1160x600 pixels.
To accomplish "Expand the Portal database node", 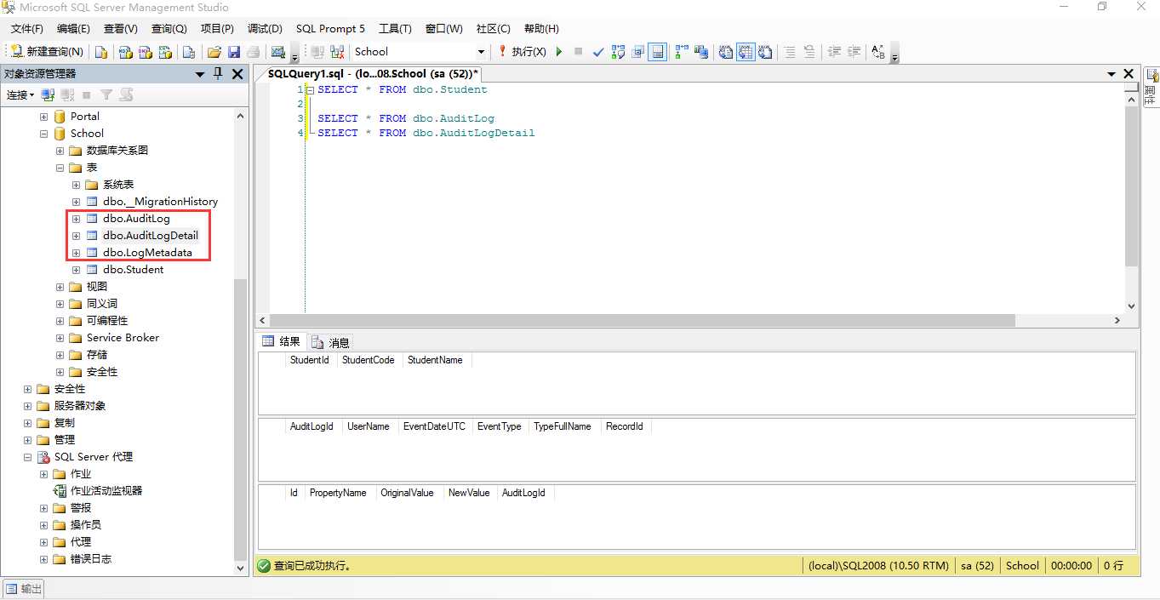I will click(x=43, y=117).
